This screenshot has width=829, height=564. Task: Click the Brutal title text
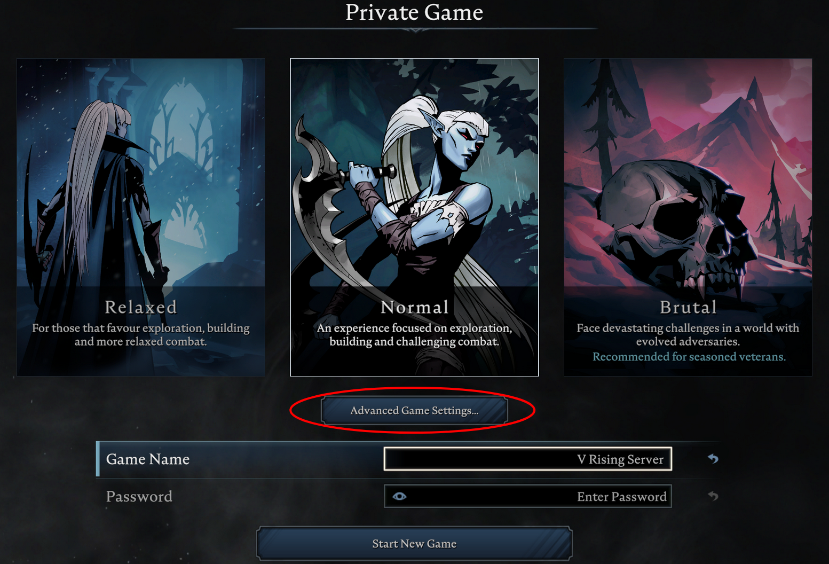688,307
